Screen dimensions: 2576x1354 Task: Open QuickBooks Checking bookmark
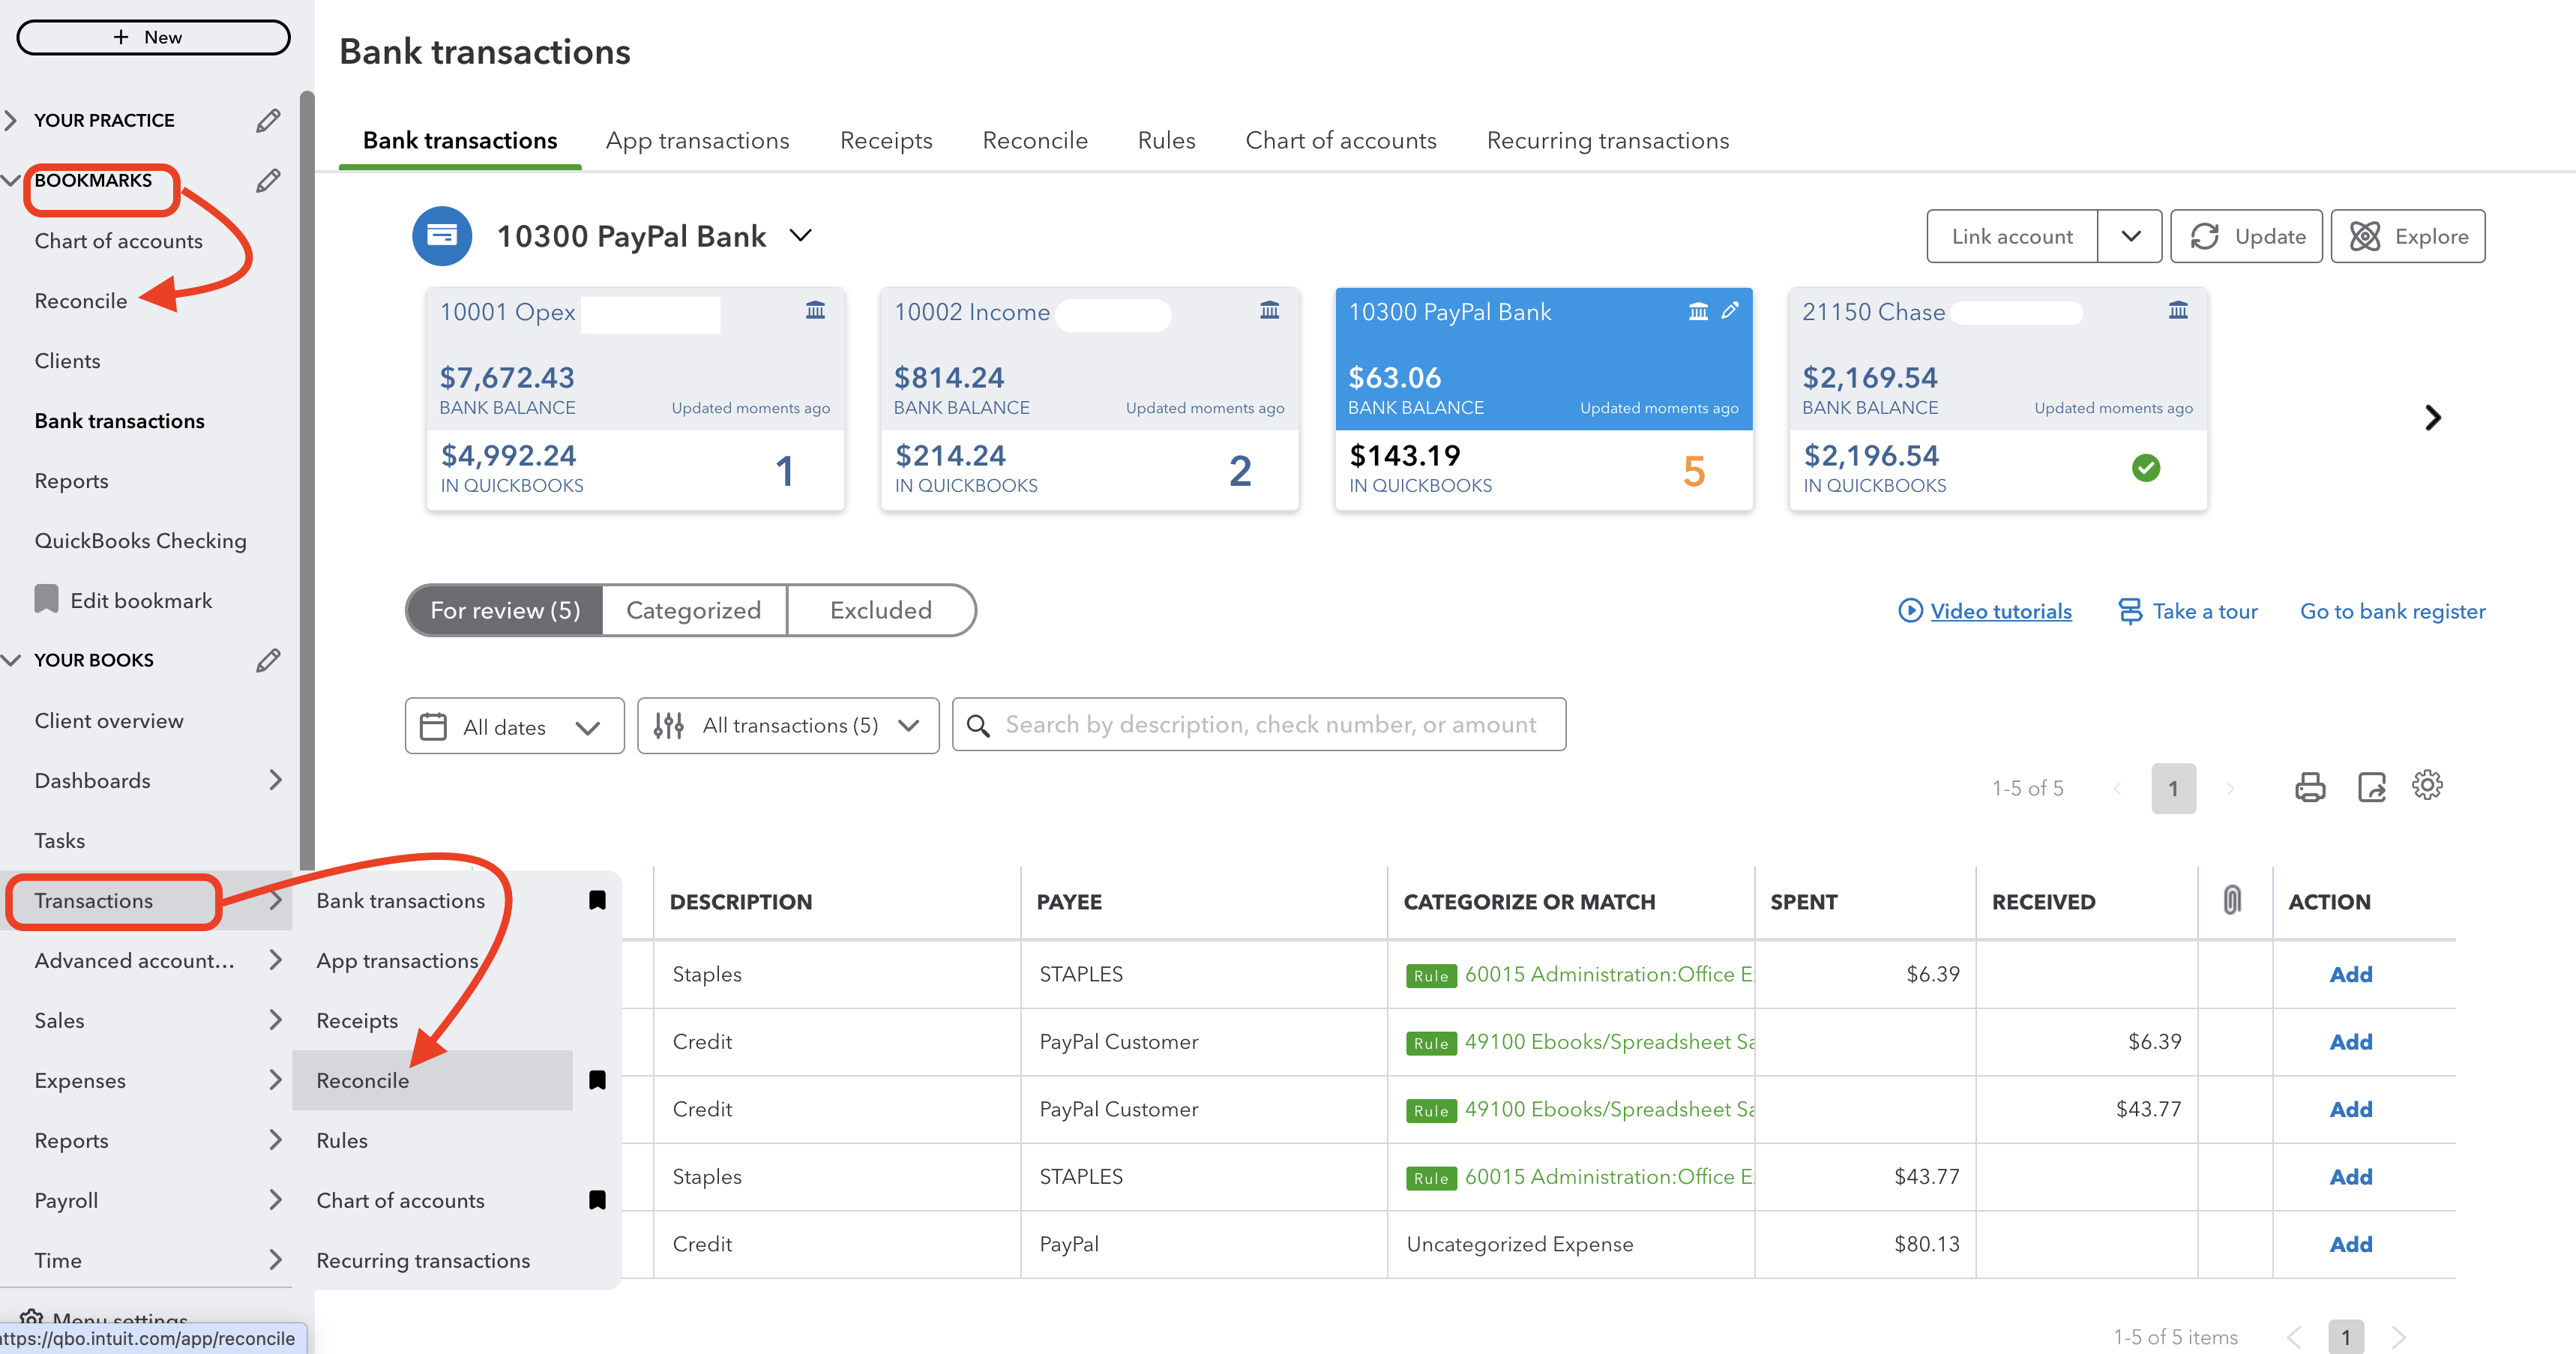point(140,541)
